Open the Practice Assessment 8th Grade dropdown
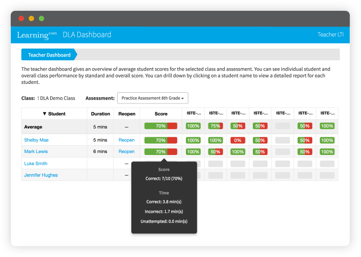Viewport: 361px width, 257px height. [152, 98]
